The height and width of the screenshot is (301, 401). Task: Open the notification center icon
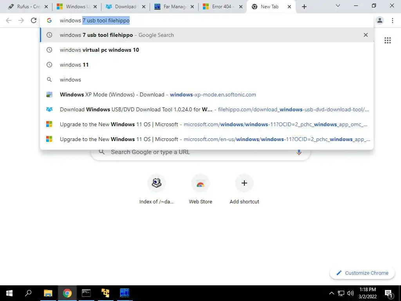388,293
